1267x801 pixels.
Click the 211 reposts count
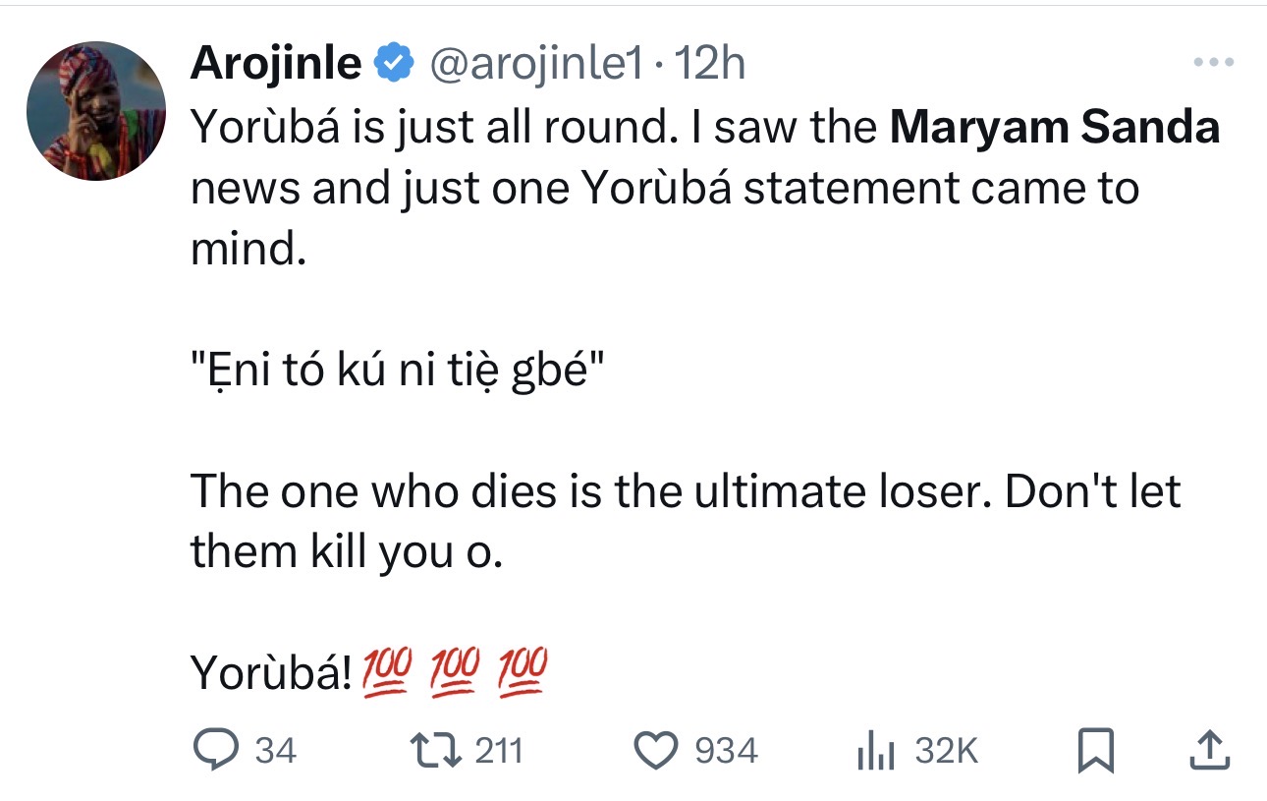499,752
